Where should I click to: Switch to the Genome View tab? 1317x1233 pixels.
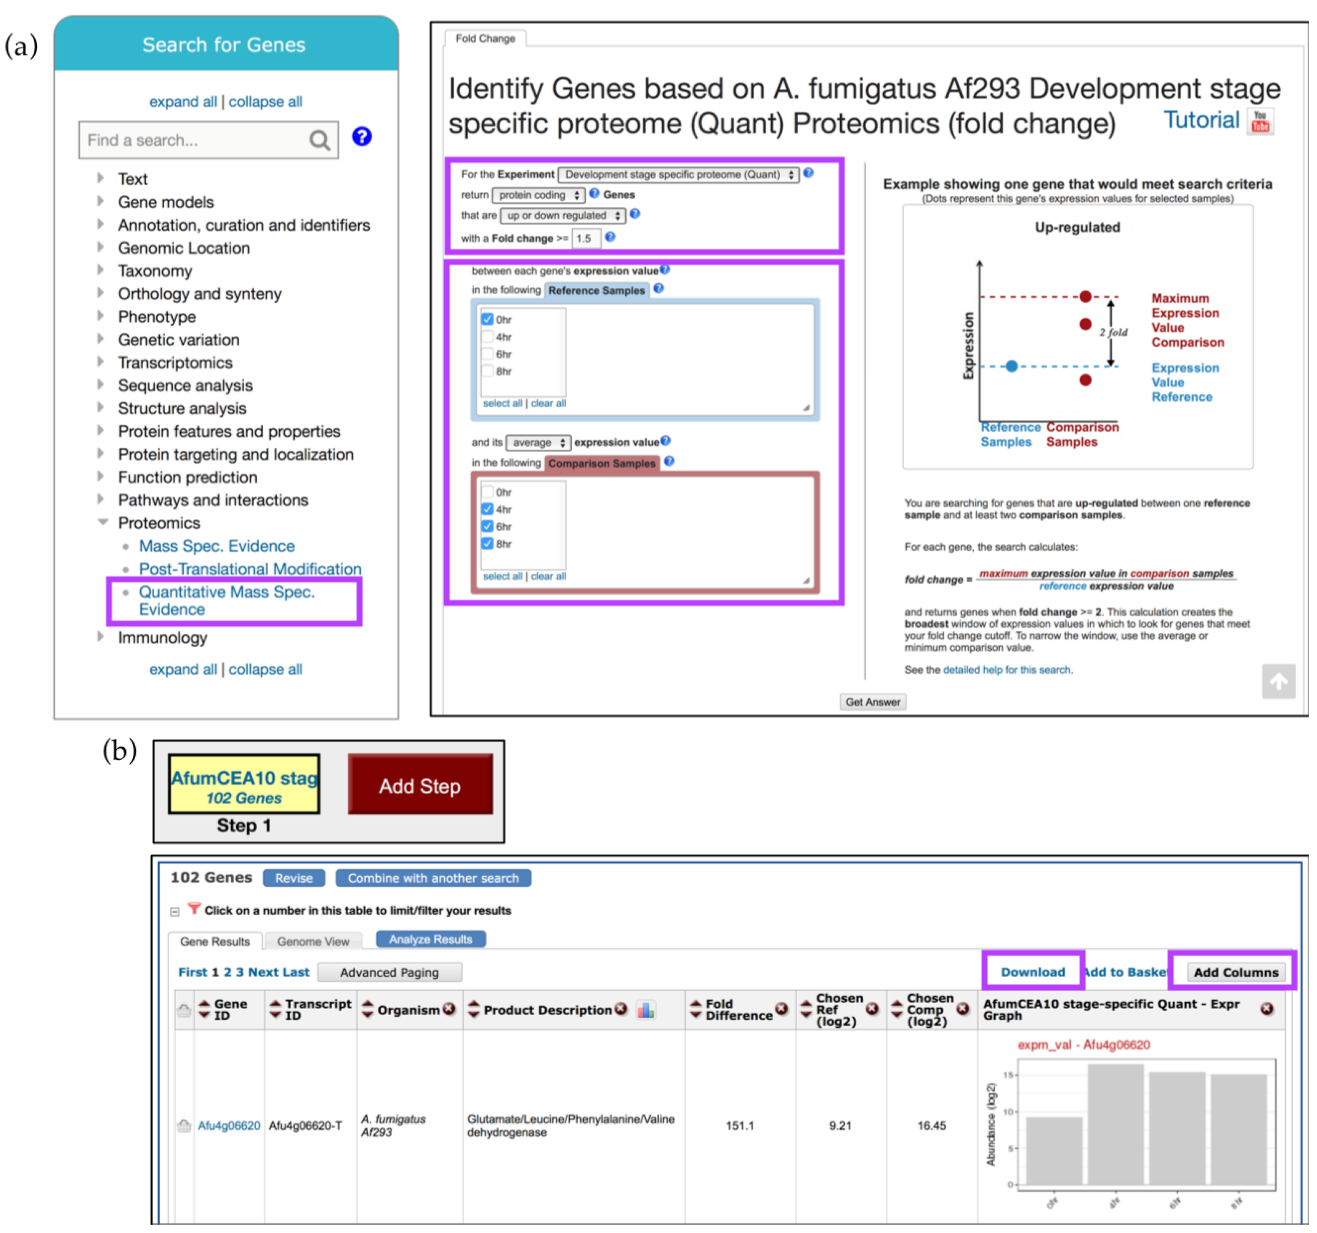pos(313,941)
